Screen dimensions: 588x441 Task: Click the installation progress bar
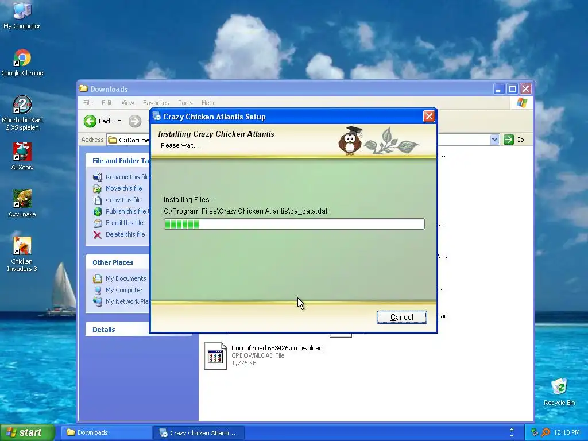[x=294, y=225]
